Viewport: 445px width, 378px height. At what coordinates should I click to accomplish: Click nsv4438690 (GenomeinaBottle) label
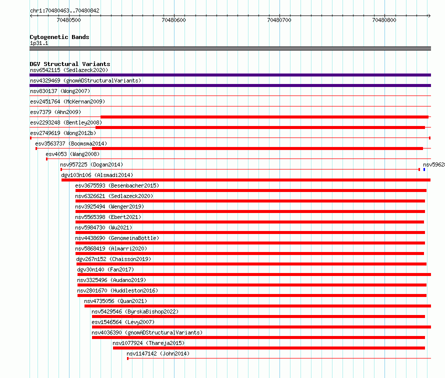[x=117, y=238]
